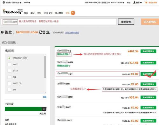Add the .xyz domain to cart
The height and width of the screenshot is (125, 159).
tap(148, 74)
